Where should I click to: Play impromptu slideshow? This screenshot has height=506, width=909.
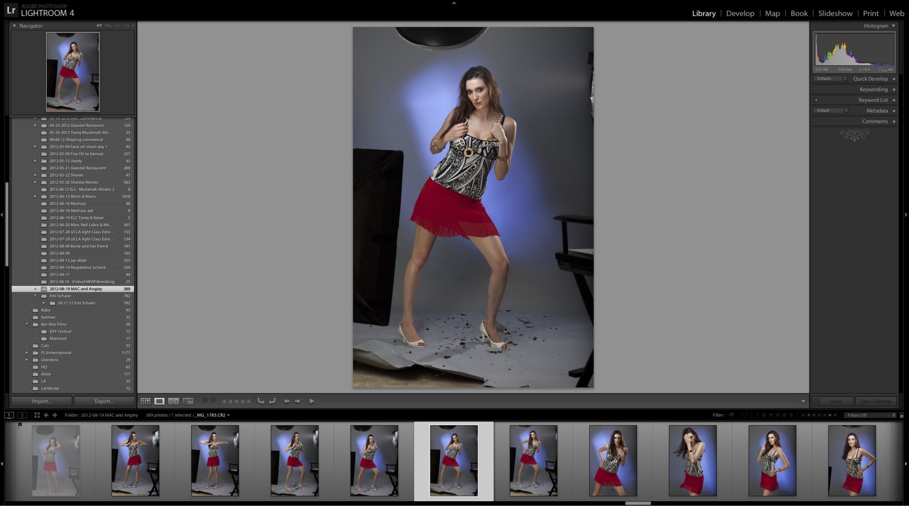click(x=312, y=401)
